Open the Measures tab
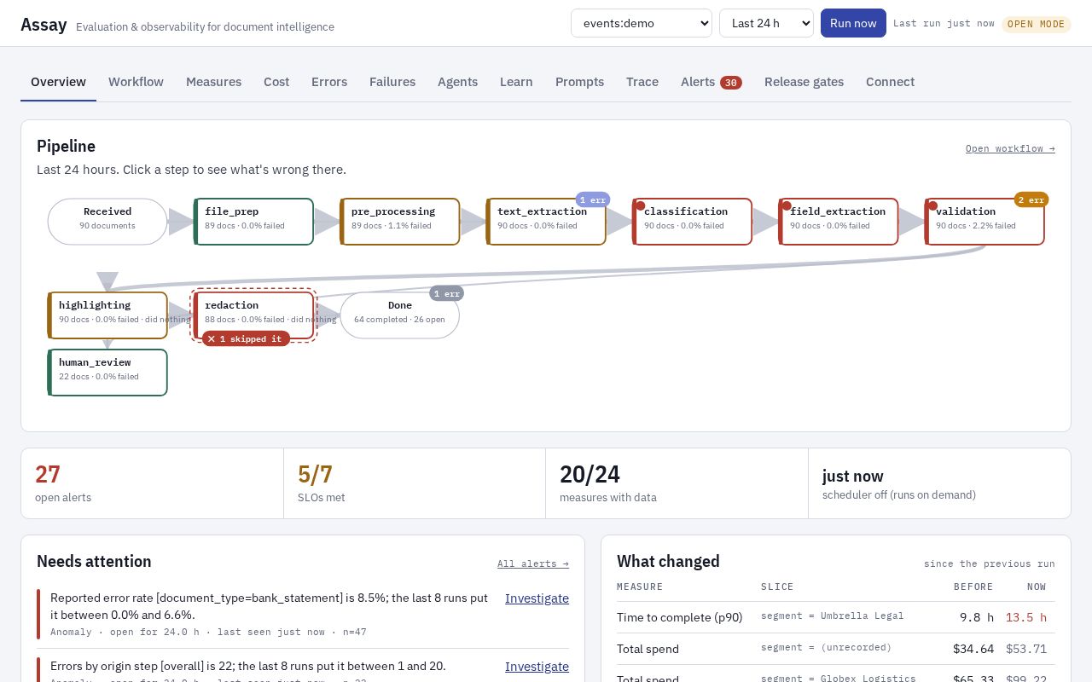 pos(213,82)
